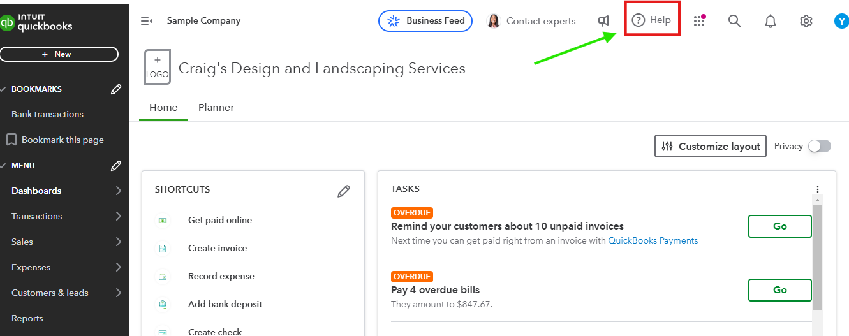Open the Tasks three-dot options menu
This screenshot has height=336, width=849.
tap(818, 189)
